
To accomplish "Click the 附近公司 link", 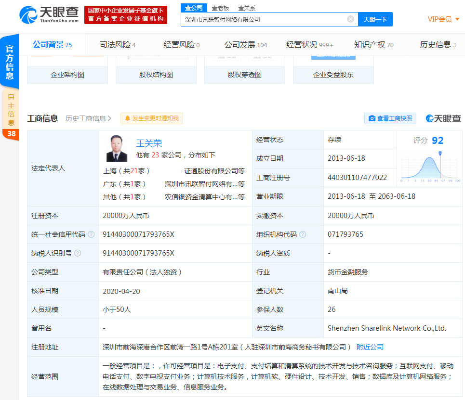I will pos(370,347).
